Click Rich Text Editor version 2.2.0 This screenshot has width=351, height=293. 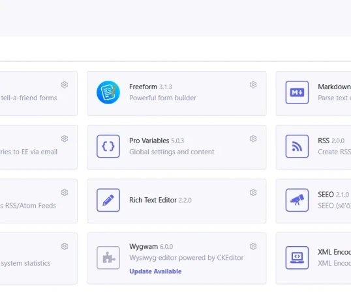coord(185,201)
